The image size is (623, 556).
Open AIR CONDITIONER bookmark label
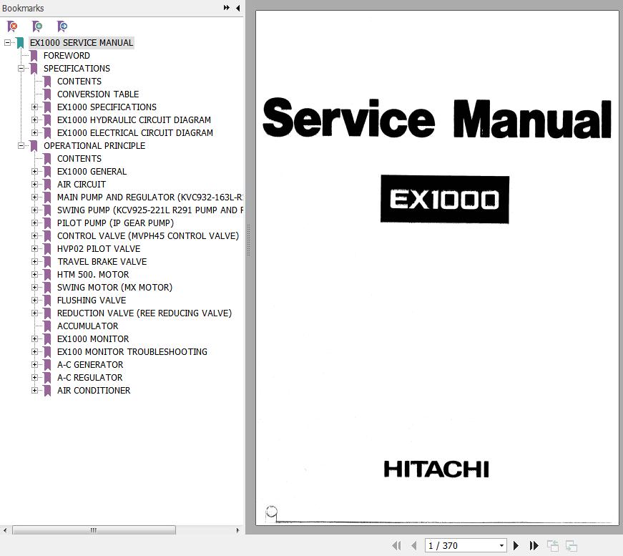click(94, 390)
